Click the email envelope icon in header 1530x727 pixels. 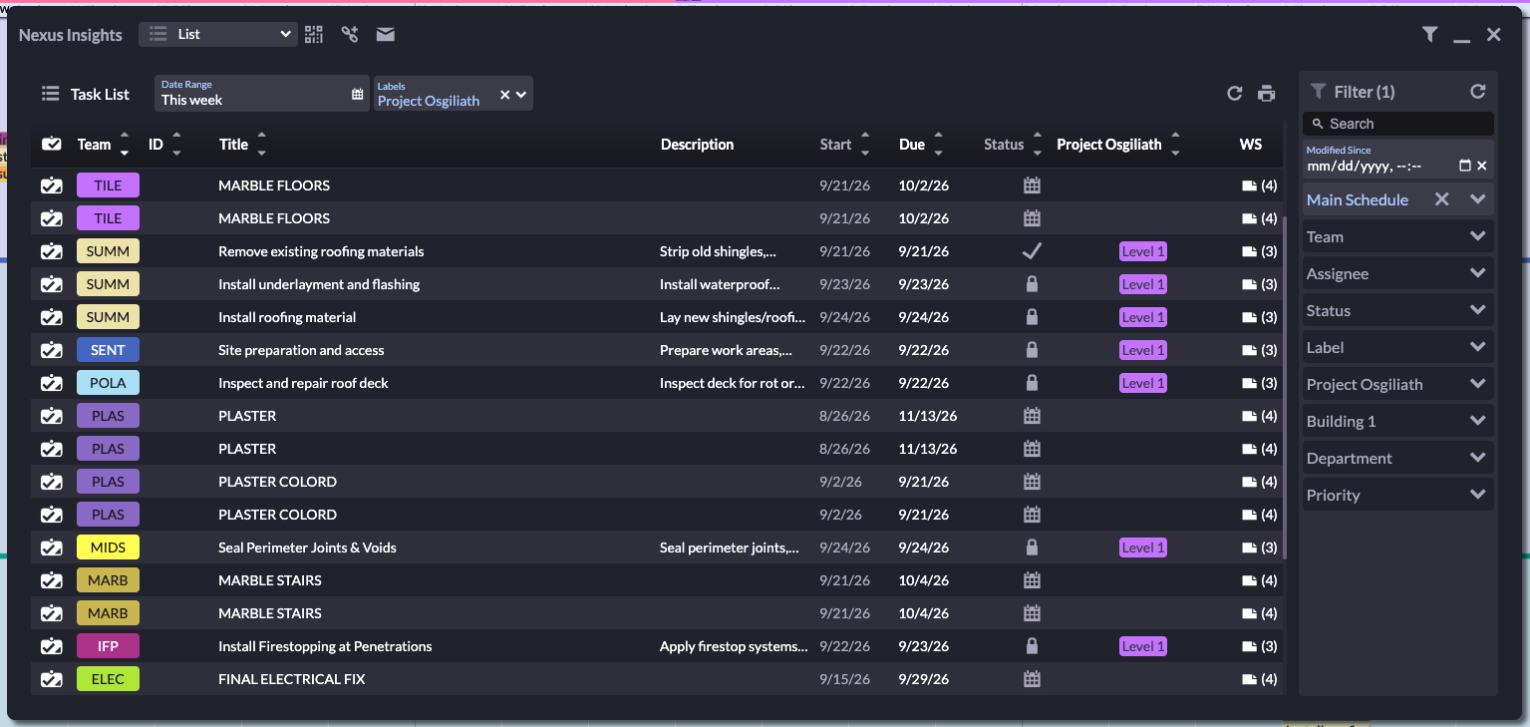pos(386,35)
